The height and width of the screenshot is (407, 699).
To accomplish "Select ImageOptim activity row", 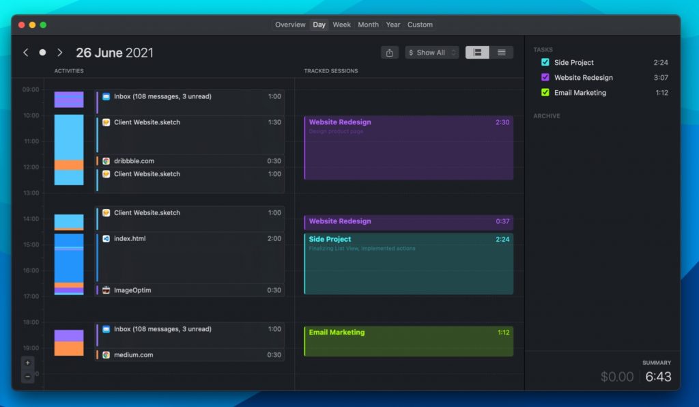I will 190,290.
